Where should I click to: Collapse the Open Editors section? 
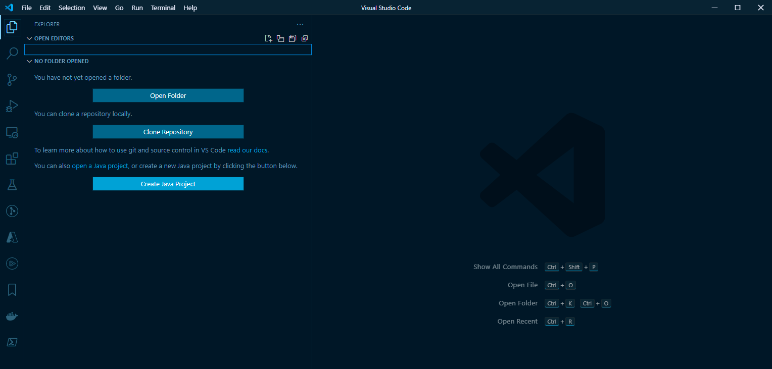coord(29,38)
